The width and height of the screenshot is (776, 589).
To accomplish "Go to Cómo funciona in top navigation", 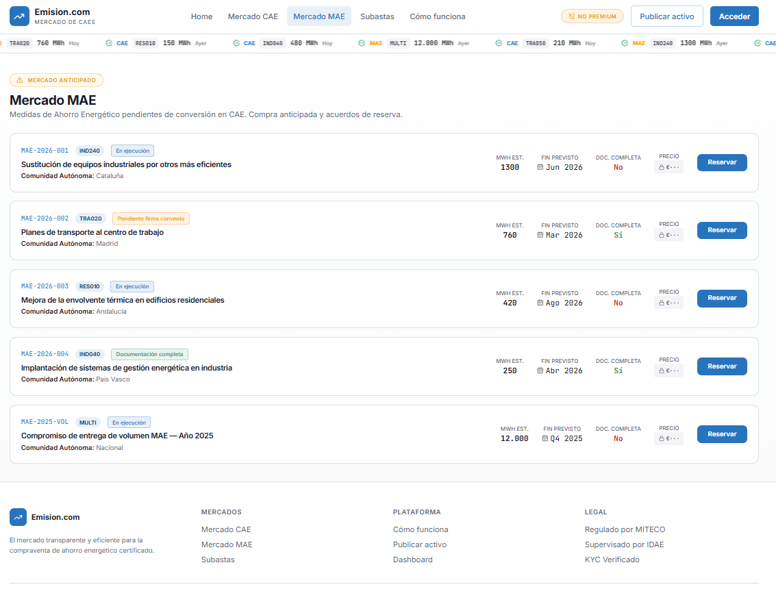I will tap(437, 16).
